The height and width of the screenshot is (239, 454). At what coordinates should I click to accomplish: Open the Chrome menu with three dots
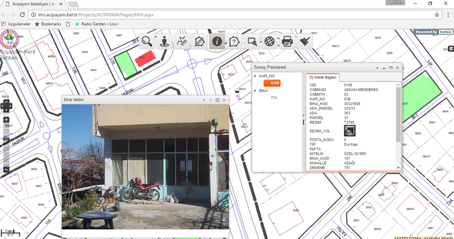tap(448, 15)
